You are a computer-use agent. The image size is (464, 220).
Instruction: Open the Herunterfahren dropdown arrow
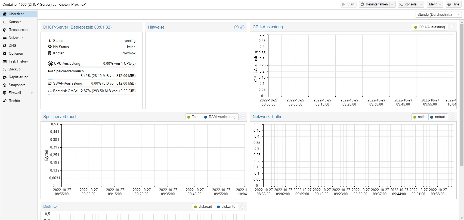[392, 4]
